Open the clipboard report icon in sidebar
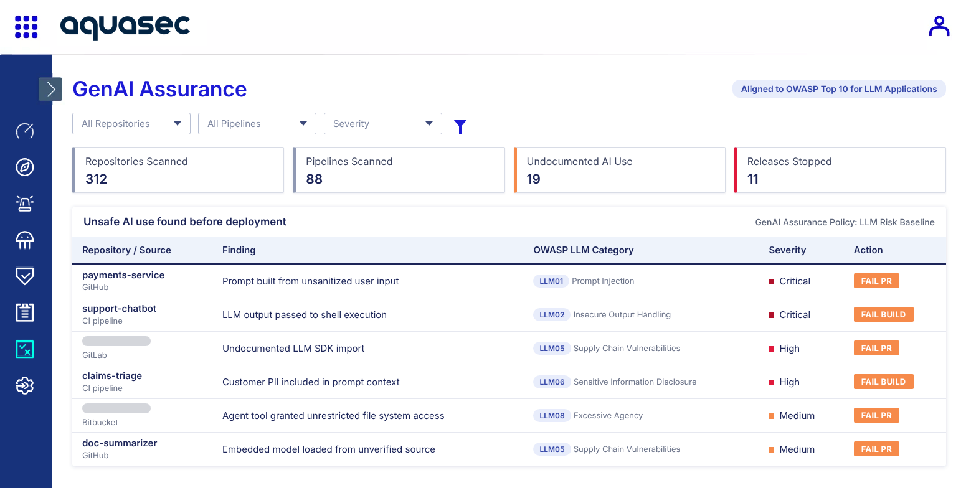This screenshot has height=488, width=966. point(25,312)
